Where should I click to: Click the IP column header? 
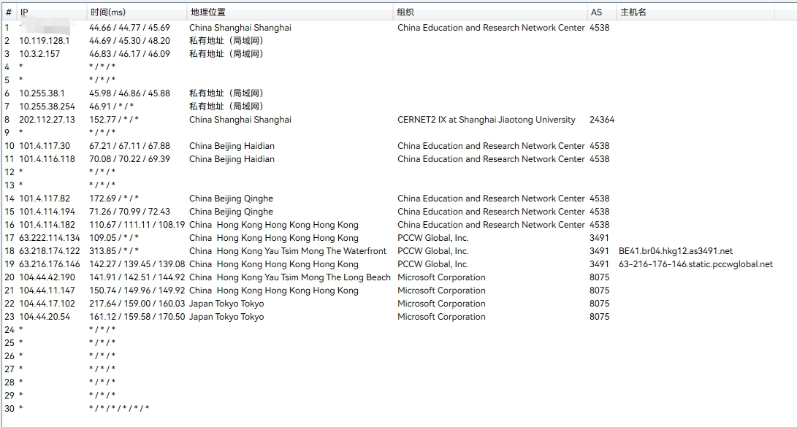pyautogui.click(x=24, y=12)
